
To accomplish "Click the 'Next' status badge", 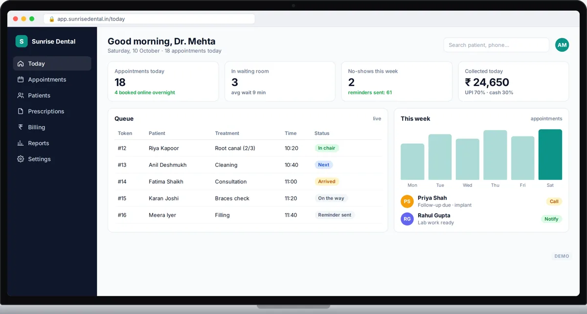I will 324,165.
